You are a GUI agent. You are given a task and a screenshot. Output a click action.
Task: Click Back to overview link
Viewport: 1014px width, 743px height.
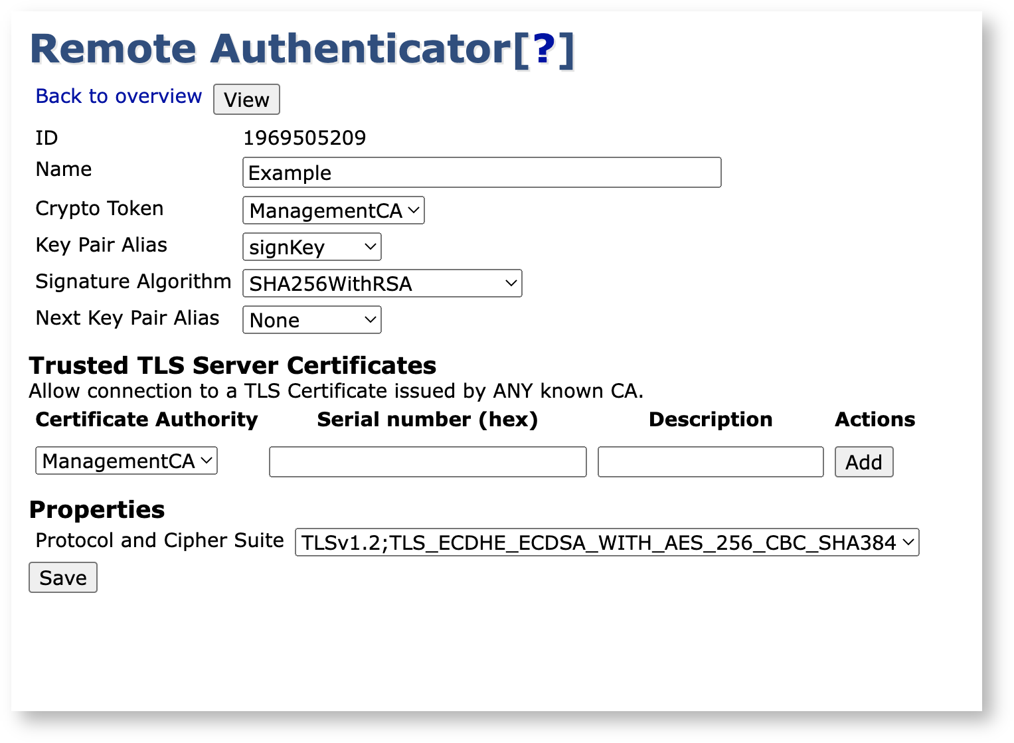point(118,96)
